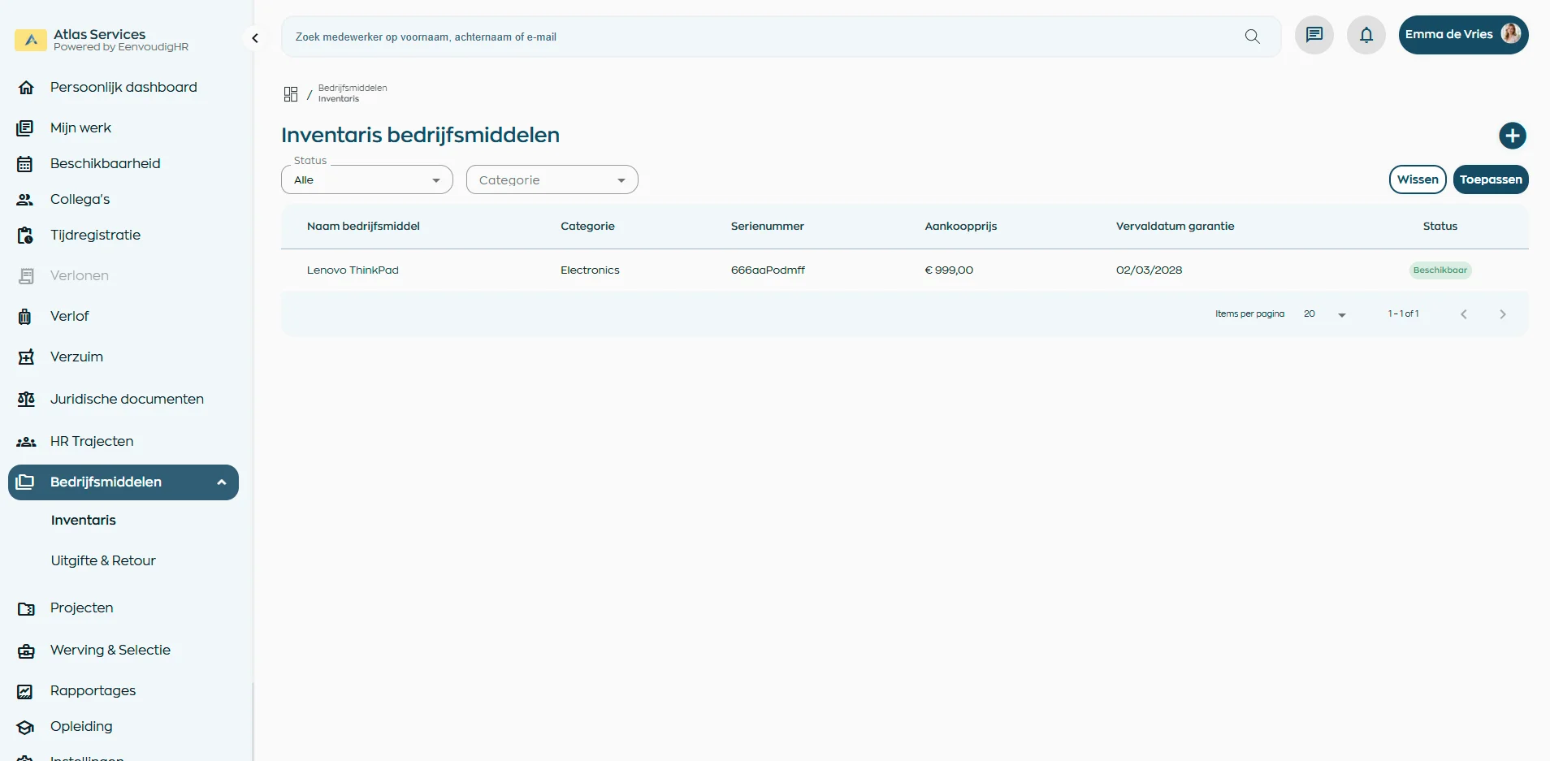
Task: Click the Lenovo ThinkPad asset name
Action: point(353,270)
